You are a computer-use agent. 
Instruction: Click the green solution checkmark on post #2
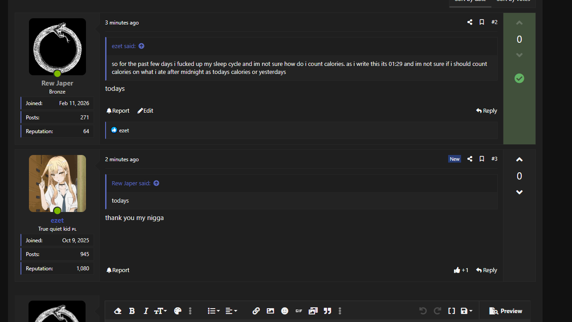pyautogui.click(x=519, y=78)
